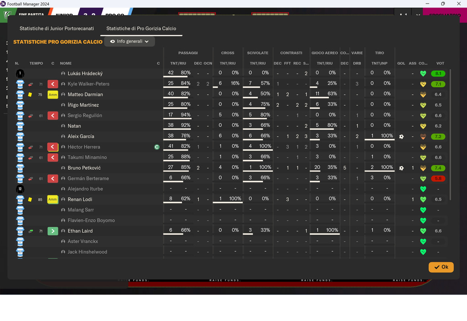Sort by the GOL column header
The width and height of the screenshot is (467, 321).
[x=401, y=63]
